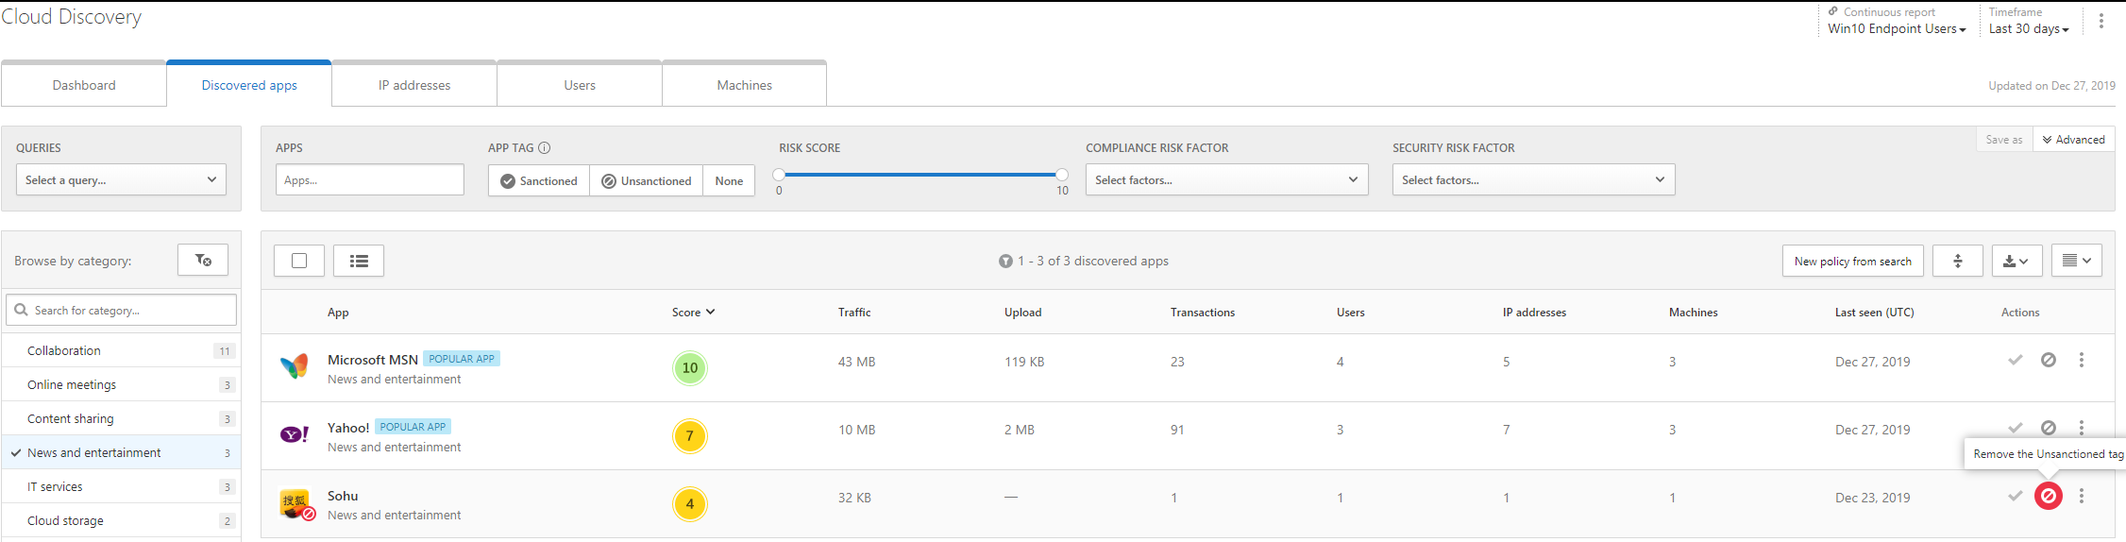Switch to the Users tab
Image resolution: width=2126 pixels, height=542 pixels.
580,85
